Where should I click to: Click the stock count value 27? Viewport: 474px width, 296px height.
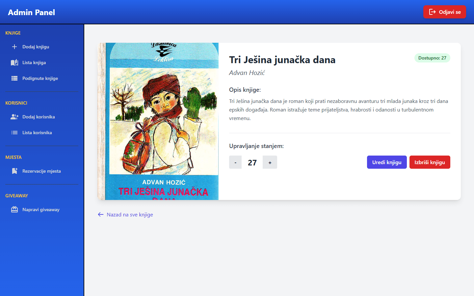(x=252, y=162)
